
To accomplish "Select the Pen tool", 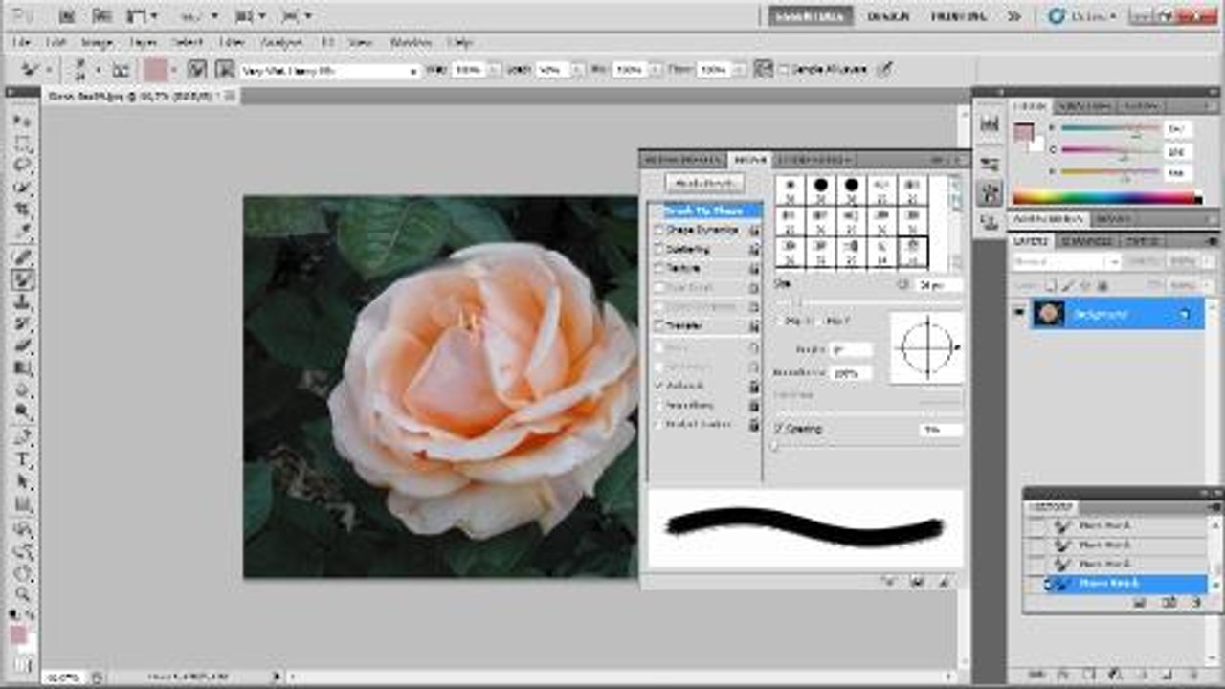I will point(23,437).
